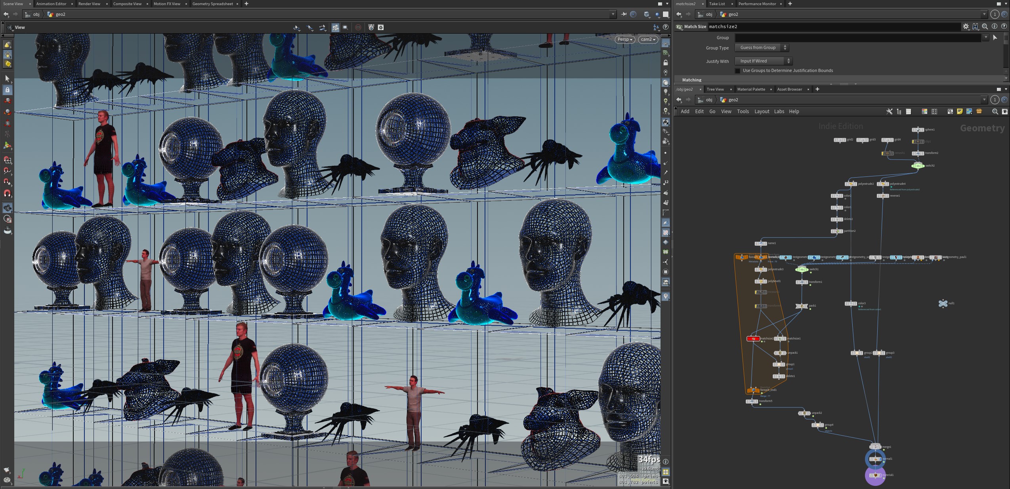
Task: Click the obj path segment in network editor
Action: [709, 100]
